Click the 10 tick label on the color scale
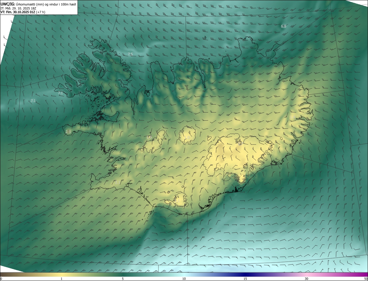 click(x=184, y=279)
